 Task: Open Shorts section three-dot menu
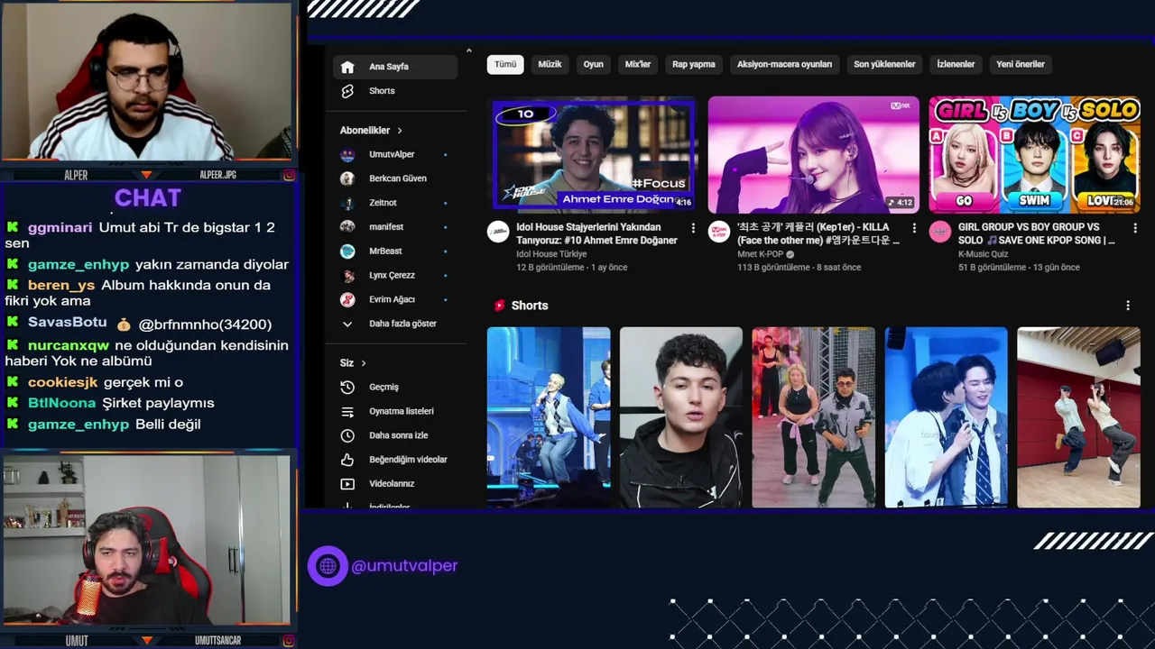click(1128, 306)
